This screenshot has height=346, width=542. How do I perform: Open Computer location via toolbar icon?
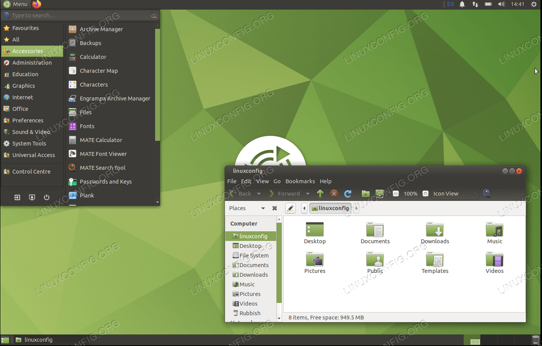pos(380,194)
